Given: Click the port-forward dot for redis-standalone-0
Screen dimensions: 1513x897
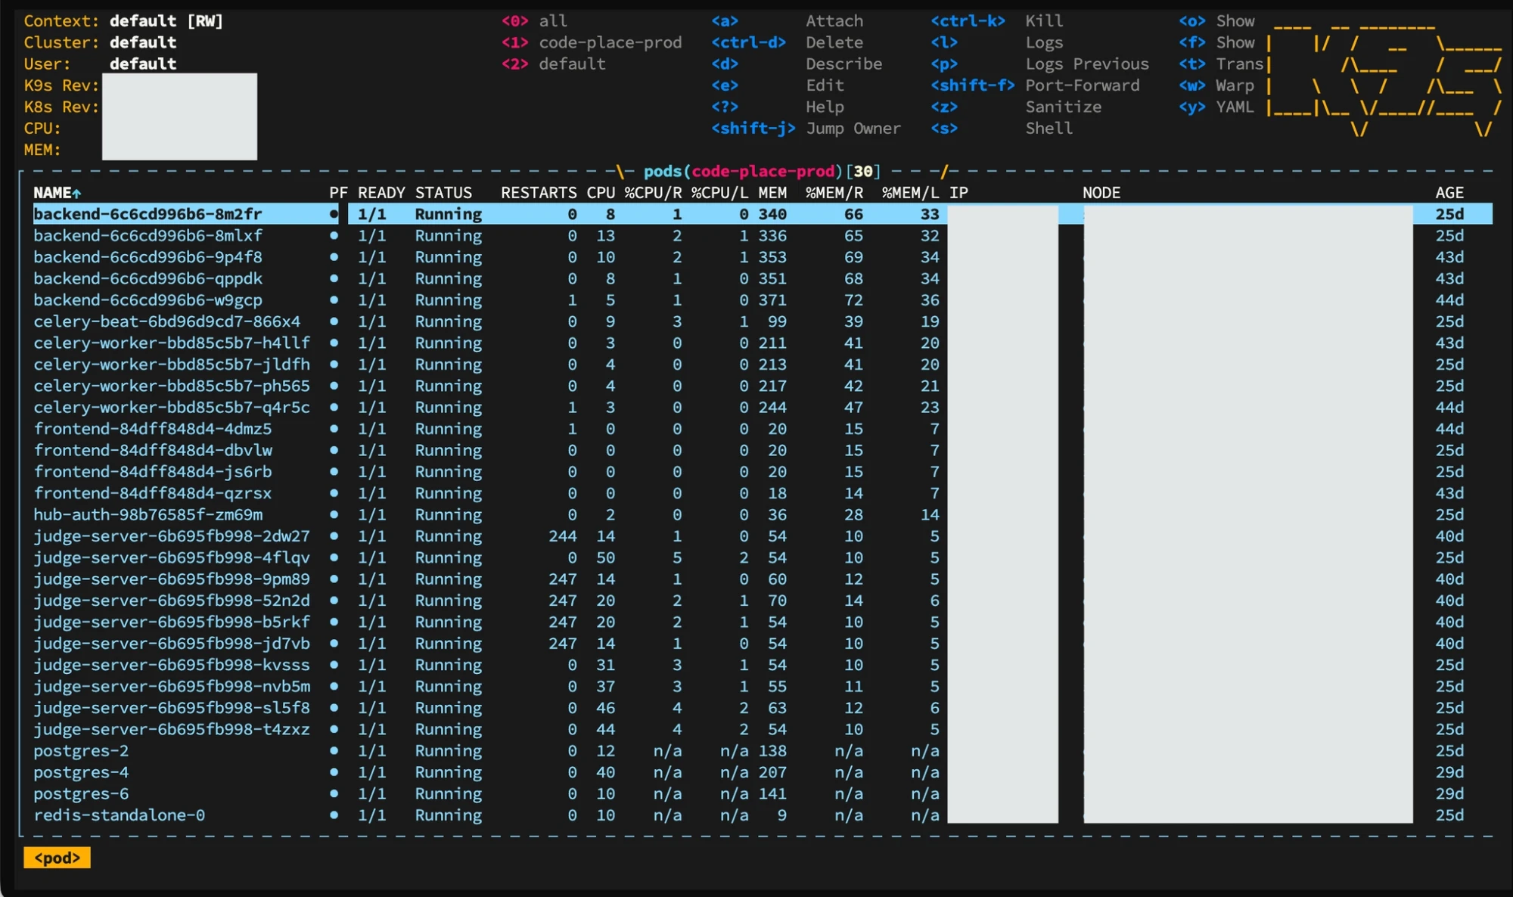Looking at the screenshot, I should coord(334,815).
